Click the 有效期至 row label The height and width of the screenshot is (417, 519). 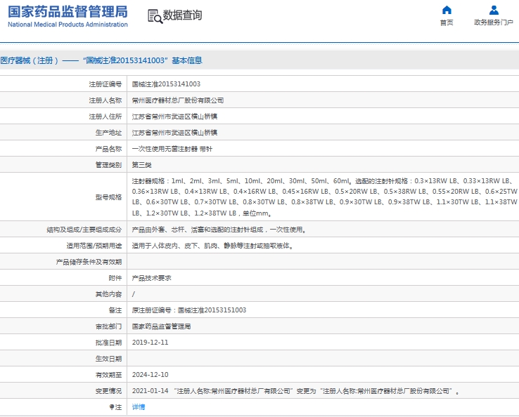pyautogui.click(x=108, y=375)
